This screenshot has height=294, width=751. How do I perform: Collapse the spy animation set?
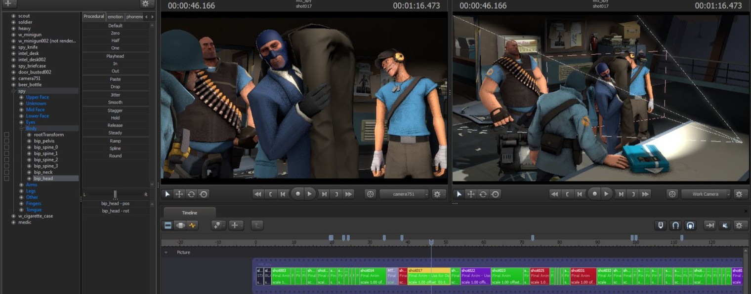pyautogui.click(x=13, y=91)
